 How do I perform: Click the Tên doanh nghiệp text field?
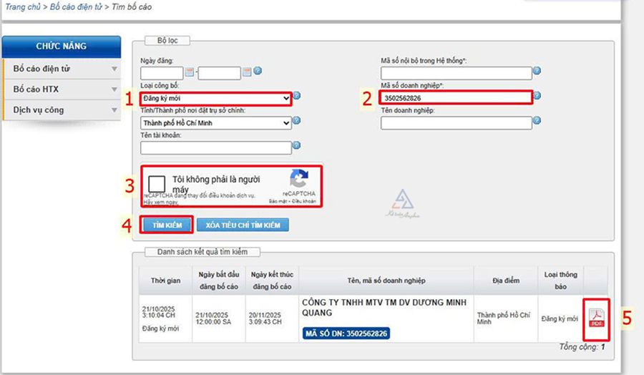pos(456,123)
